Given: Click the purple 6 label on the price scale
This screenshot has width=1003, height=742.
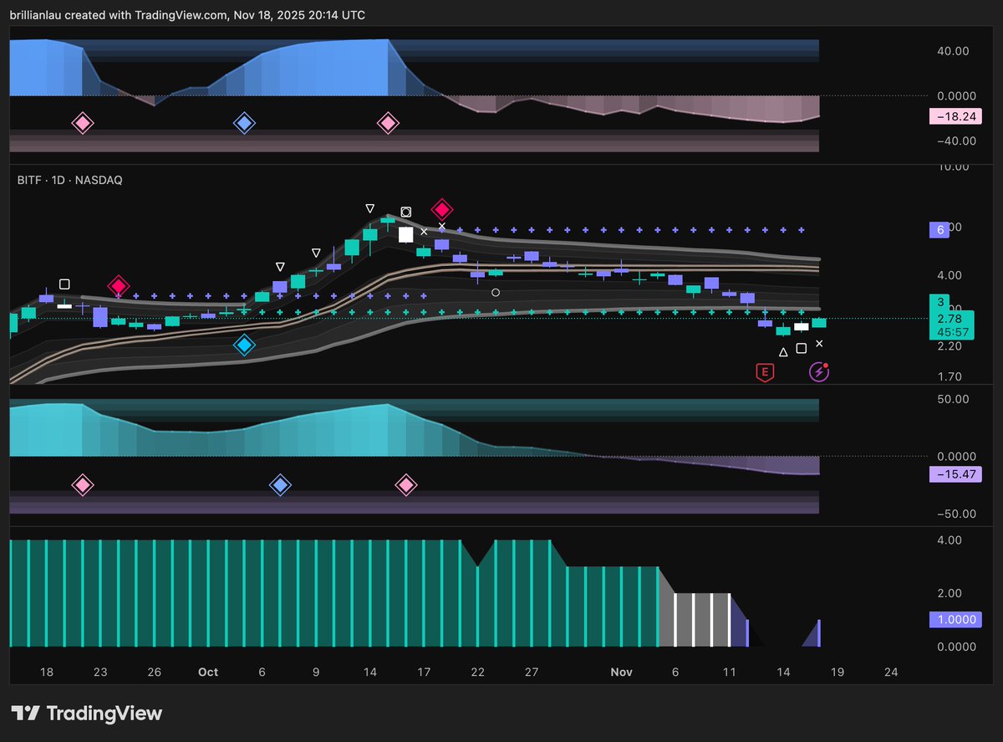Looking at the screenshot, I should (x=939, y=229).
